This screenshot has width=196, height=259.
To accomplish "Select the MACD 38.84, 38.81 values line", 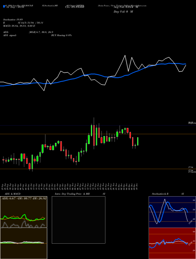I will (19, 26).
